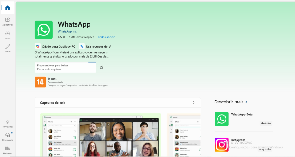Click Gratuito button for WhatsApp Beta
This screenshot has width=295, height=157.
pyautogui.click(x=266, y=124)
